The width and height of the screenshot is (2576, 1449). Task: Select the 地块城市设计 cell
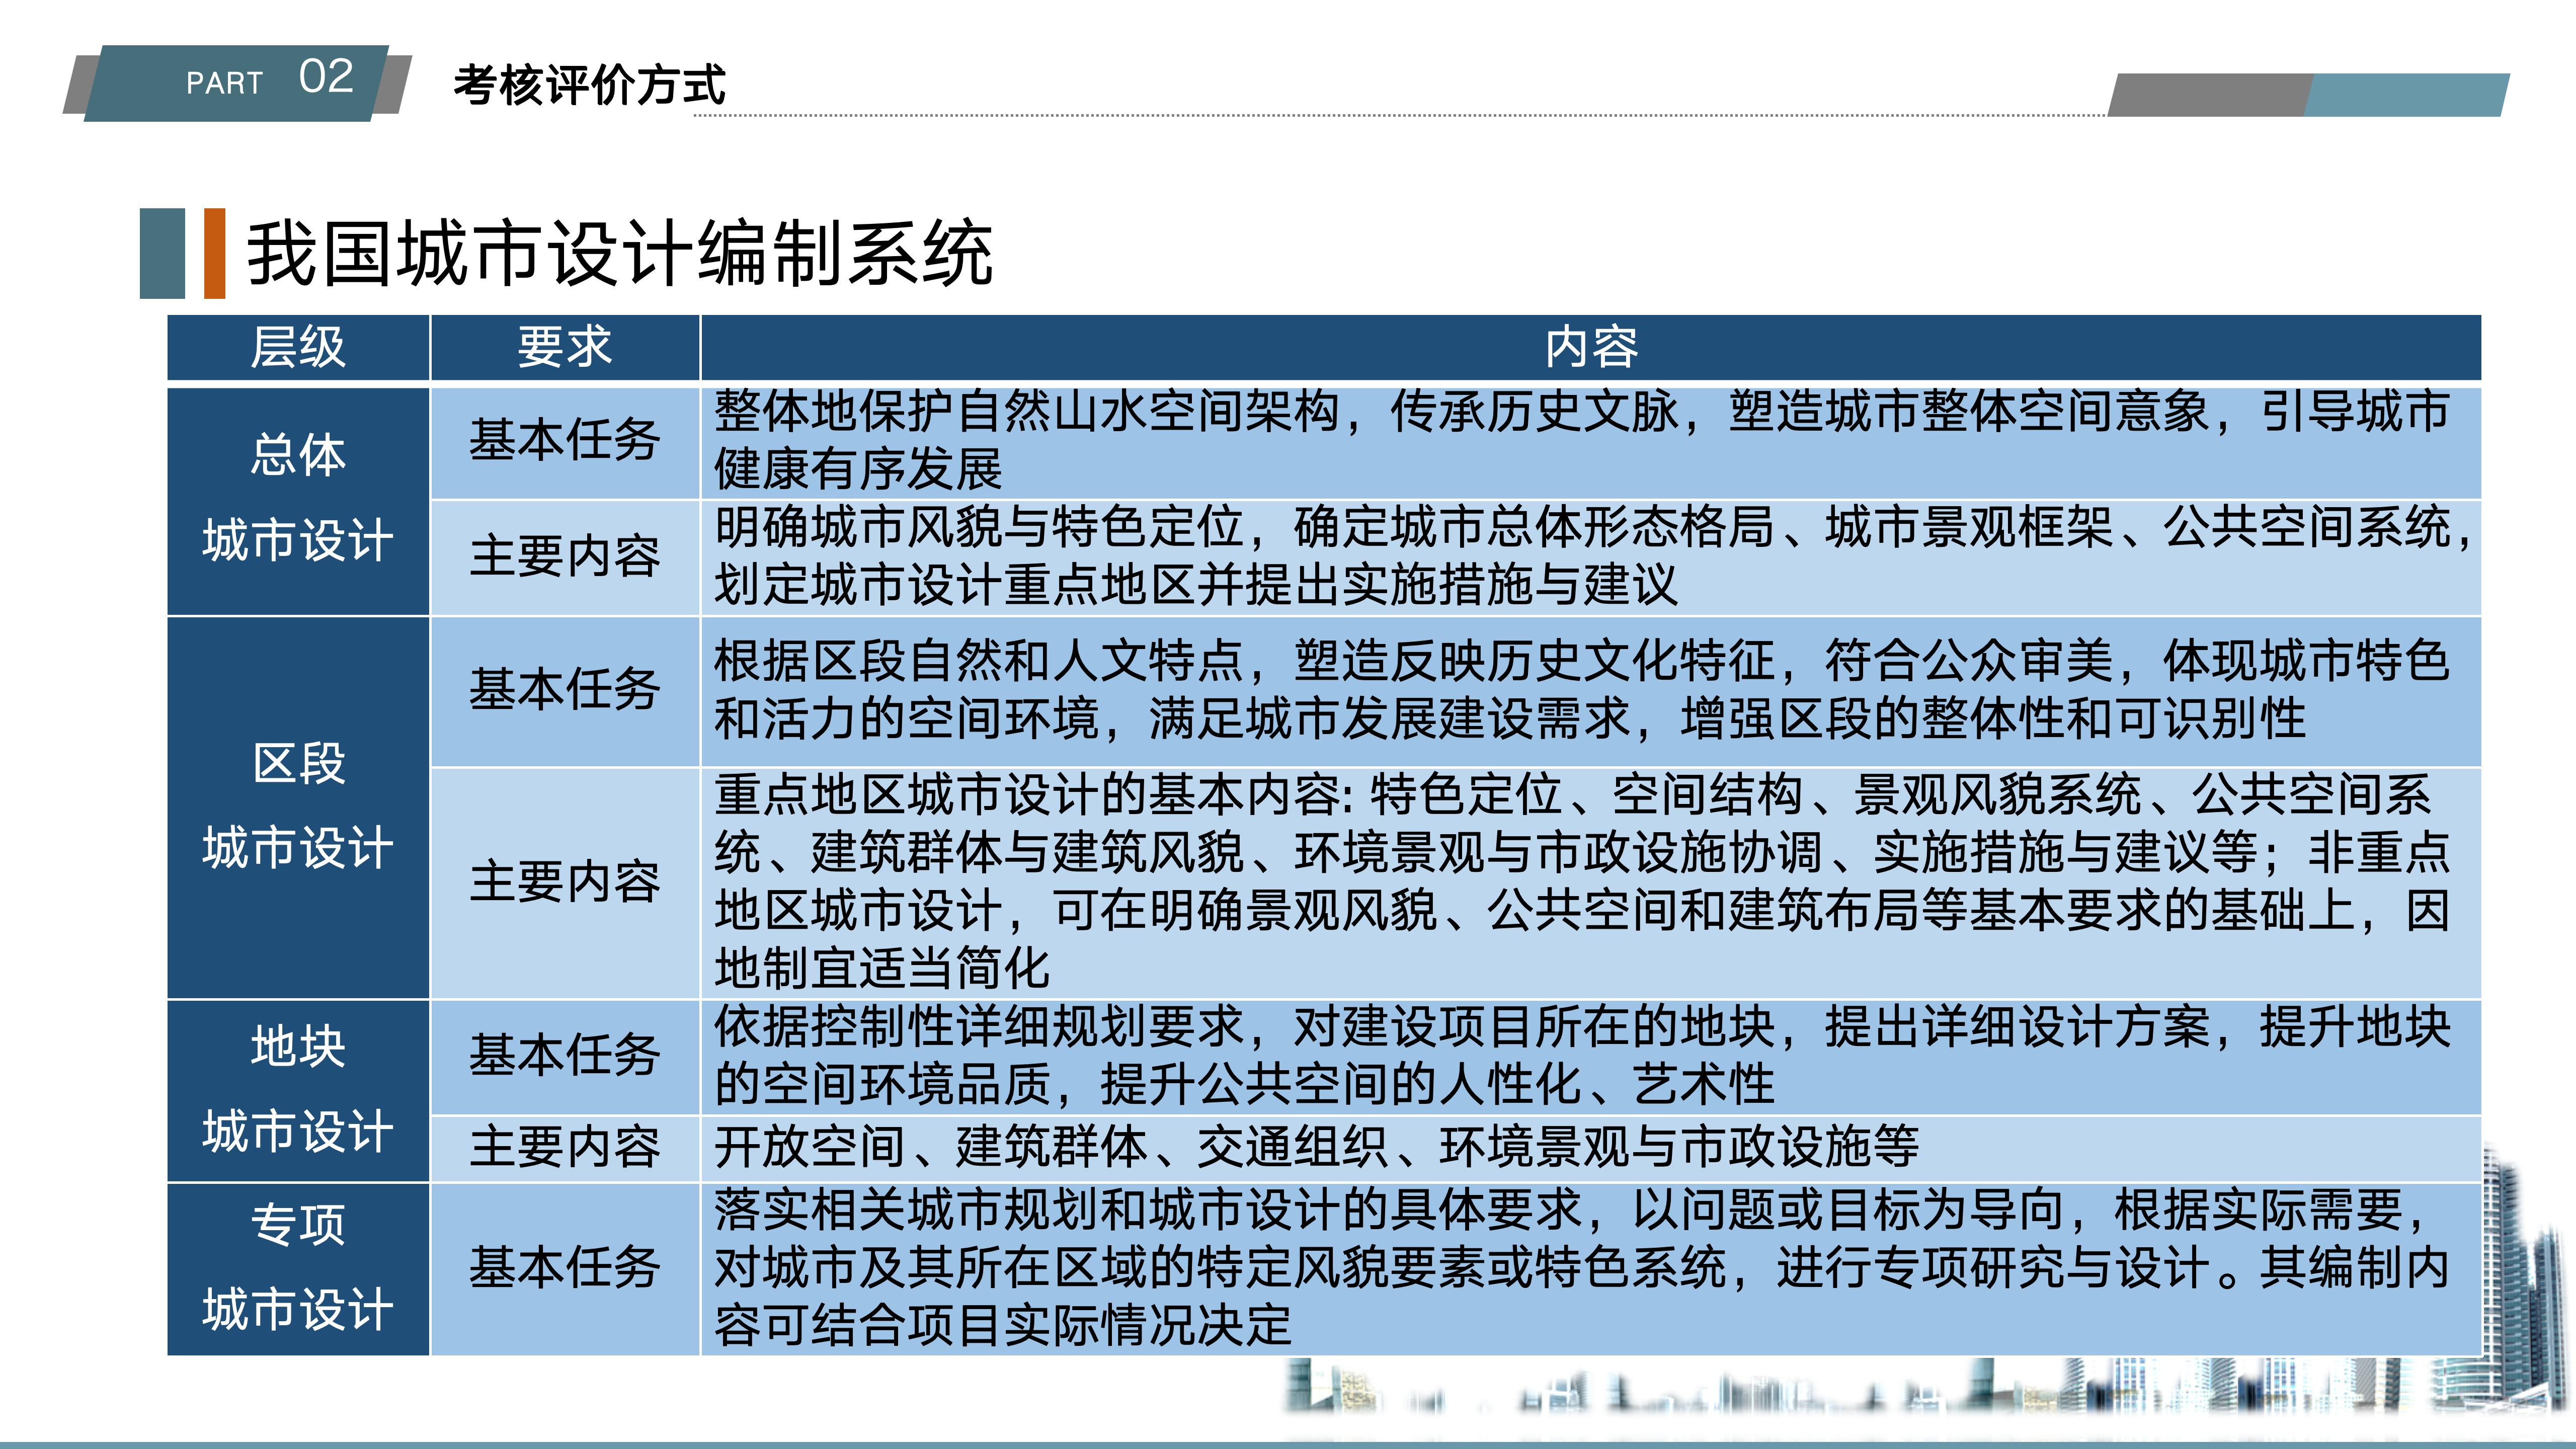coord(298,1090)
